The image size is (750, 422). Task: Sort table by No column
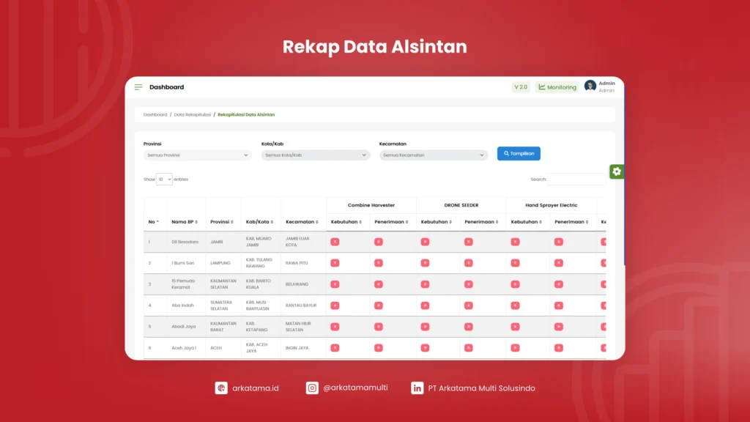(155, 222)
